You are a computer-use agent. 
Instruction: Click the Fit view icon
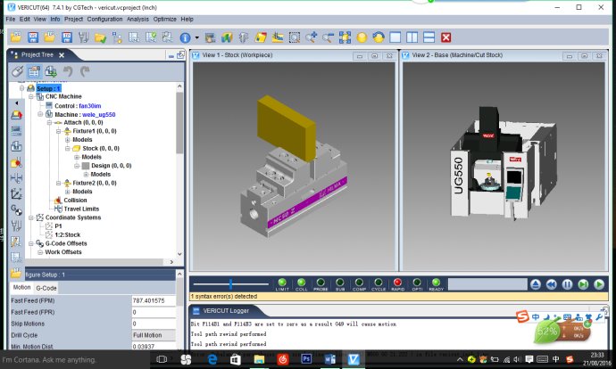345,37
